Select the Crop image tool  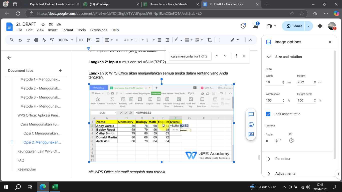coord(210,40)
